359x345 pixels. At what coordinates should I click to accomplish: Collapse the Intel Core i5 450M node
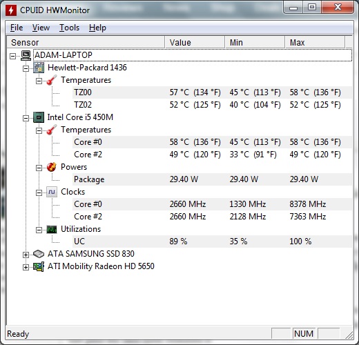pos(26,118)
